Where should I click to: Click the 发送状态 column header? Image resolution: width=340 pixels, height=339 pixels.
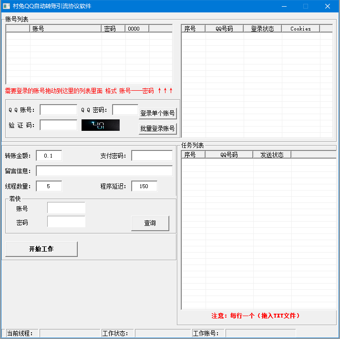coord(272,155)
